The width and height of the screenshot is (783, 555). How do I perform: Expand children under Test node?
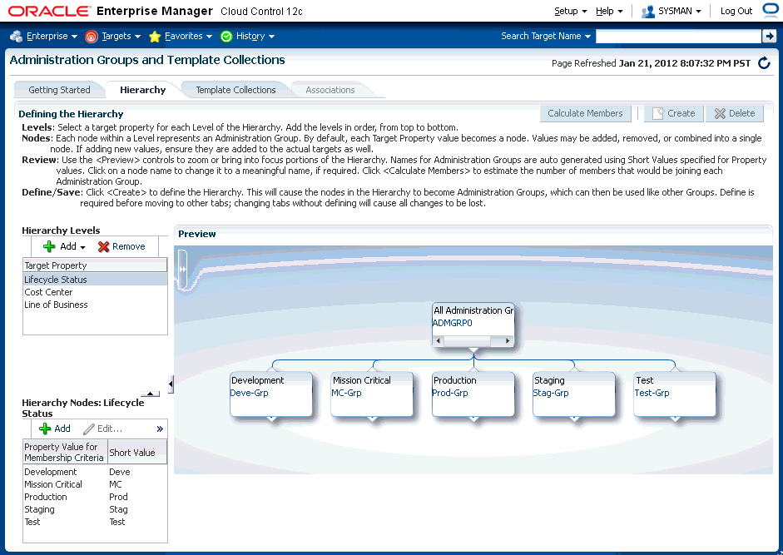[675, 419]
